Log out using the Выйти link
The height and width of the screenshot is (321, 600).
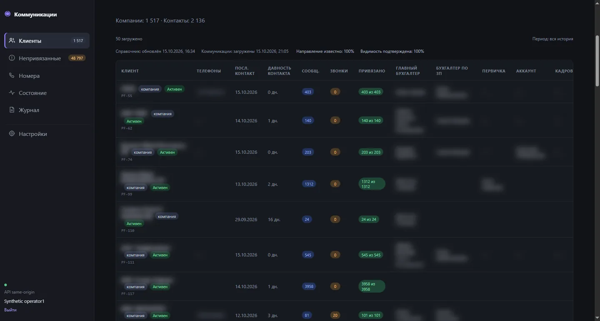[10, 310]
